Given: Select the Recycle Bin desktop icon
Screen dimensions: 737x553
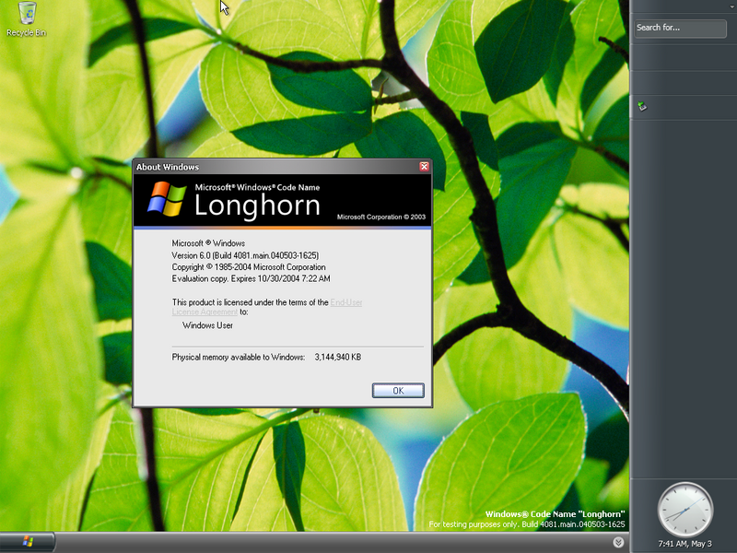Looking at the screenshot, I should [27, 18].
